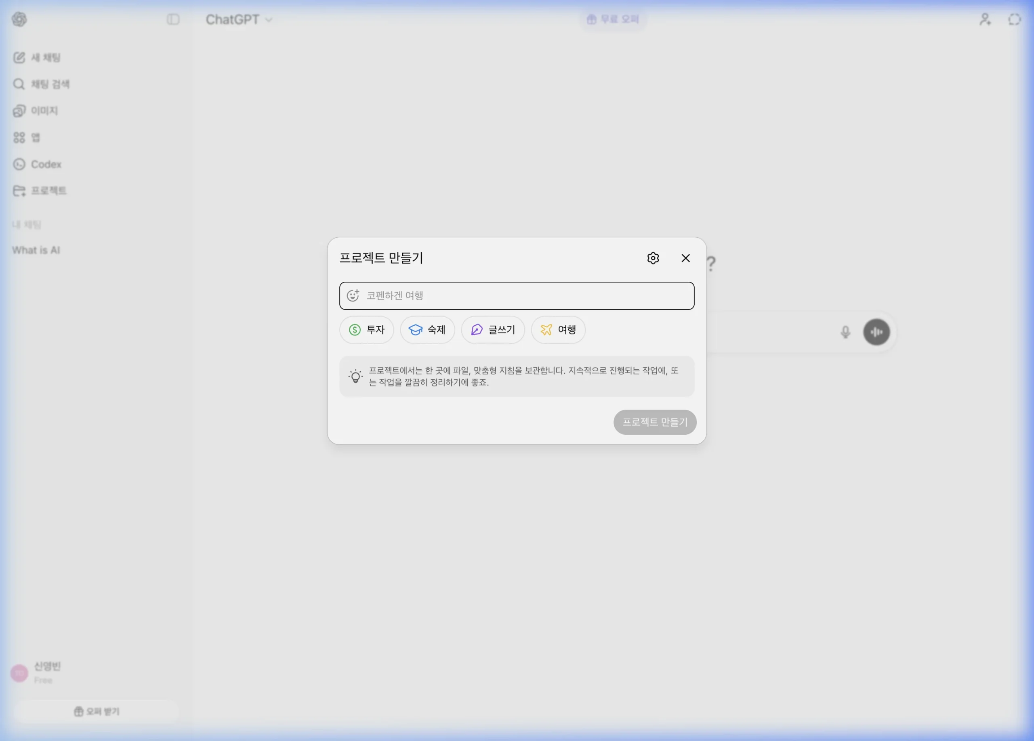Pick an emoji for the project name
1034x741 pixels.
coord(354,295)
